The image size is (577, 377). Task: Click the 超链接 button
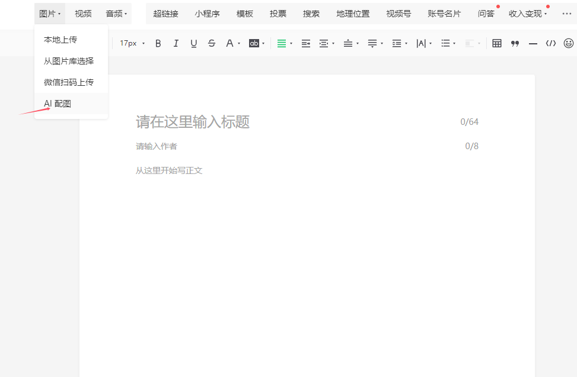point(165,14)
